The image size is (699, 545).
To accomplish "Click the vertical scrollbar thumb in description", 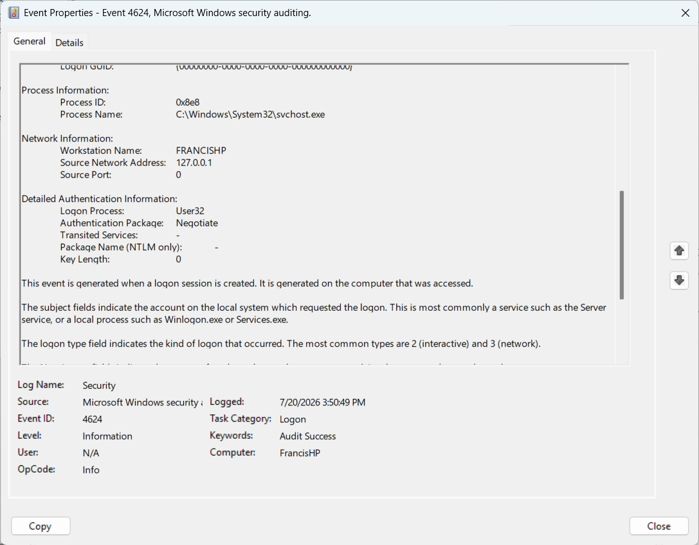I will pyautogui.click(x=621, y=245).
